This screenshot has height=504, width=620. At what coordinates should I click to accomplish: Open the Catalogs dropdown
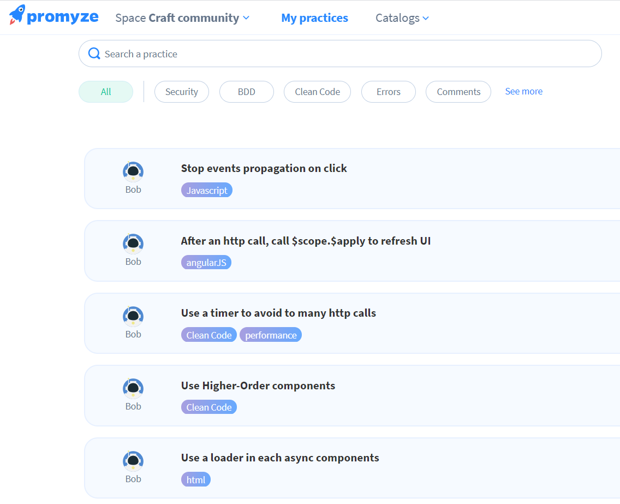tap(402, 17)
